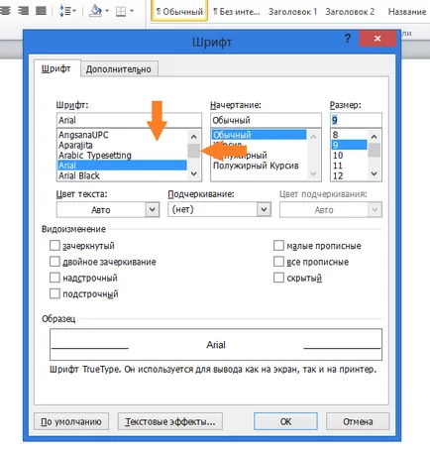
Task: Click the Начертание input field
Action: click(x=266, y=120)
